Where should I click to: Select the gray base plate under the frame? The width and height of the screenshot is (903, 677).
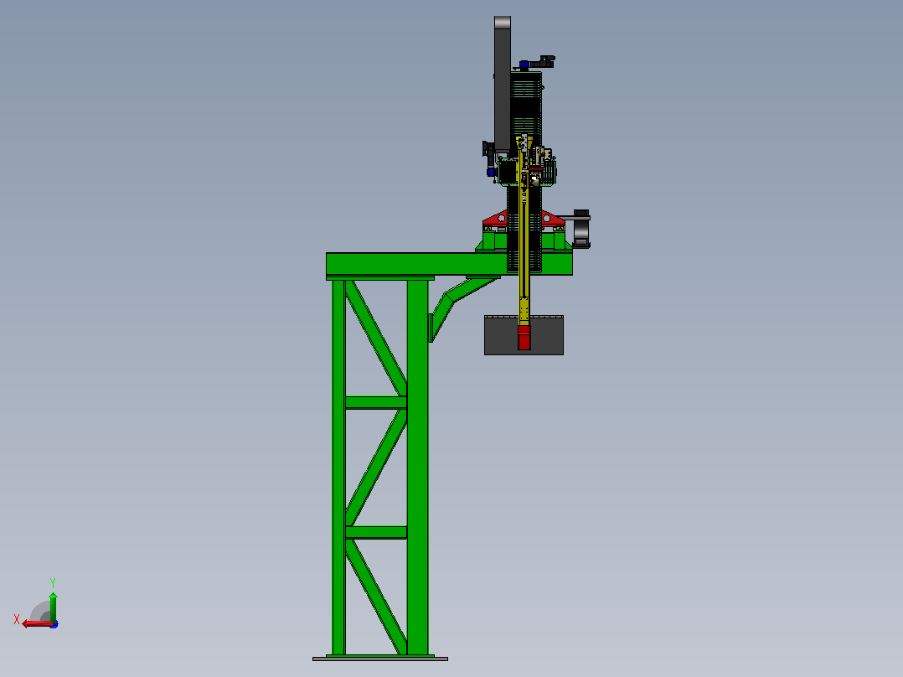[380, 659]
